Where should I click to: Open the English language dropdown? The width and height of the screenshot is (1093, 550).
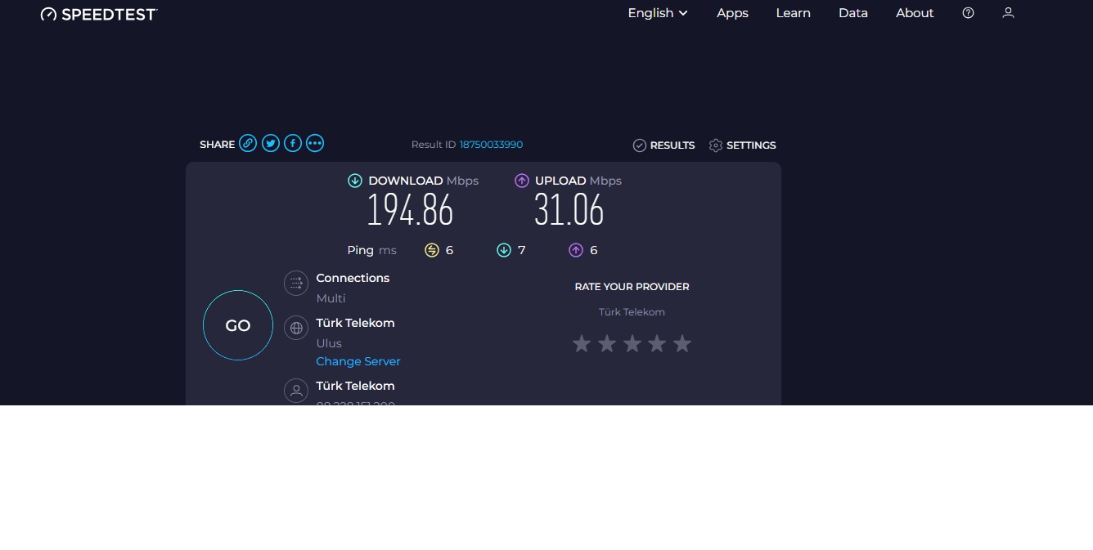point(658,13)
